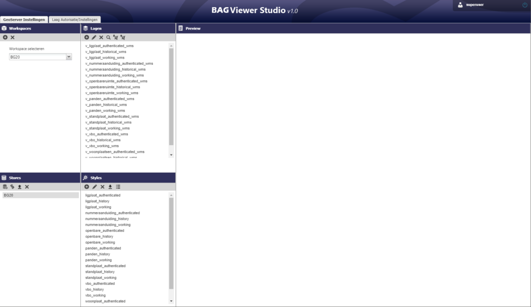The height and width of the screenshot is (307, 531).
Task: Add new style with plus icon
Action: (87, 187)
